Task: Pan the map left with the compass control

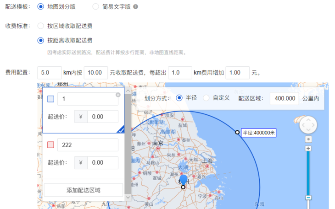Action: coord(303,125)
